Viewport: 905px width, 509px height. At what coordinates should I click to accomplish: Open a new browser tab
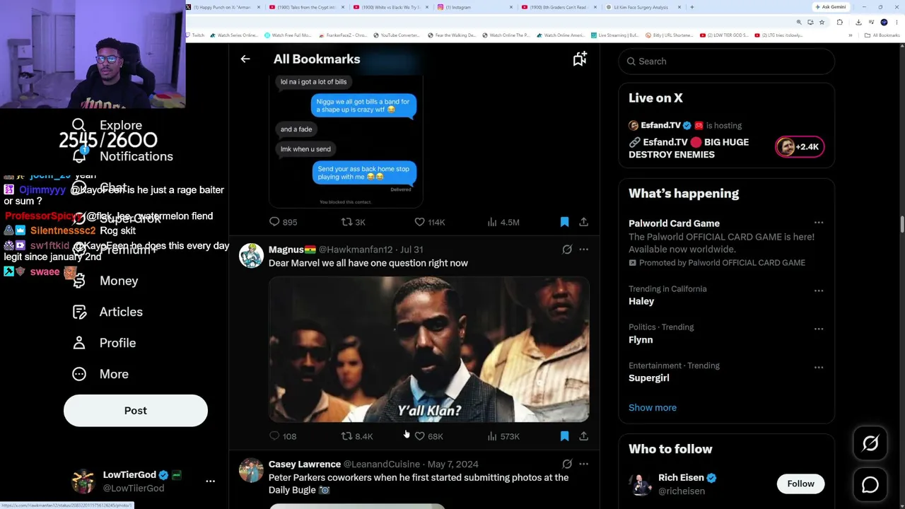692,7
